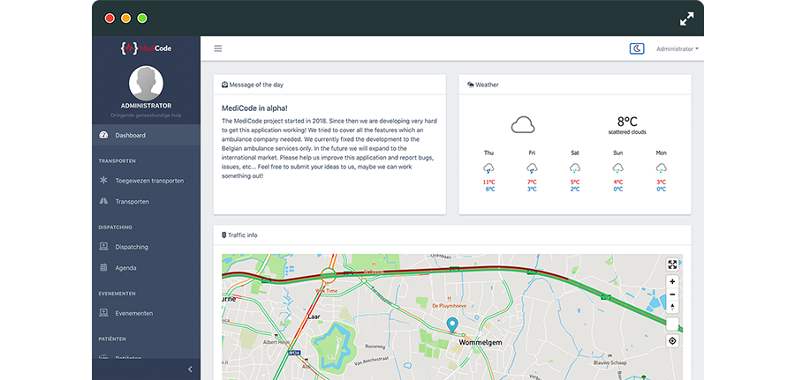Locate me using the geolocate button
This screenshot has height=380, width=795.
point(672,341)
